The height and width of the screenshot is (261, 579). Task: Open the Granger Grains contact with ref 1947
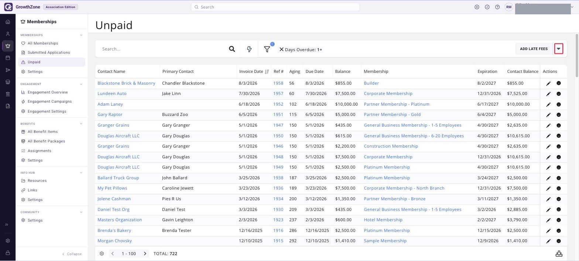(113, 125)
